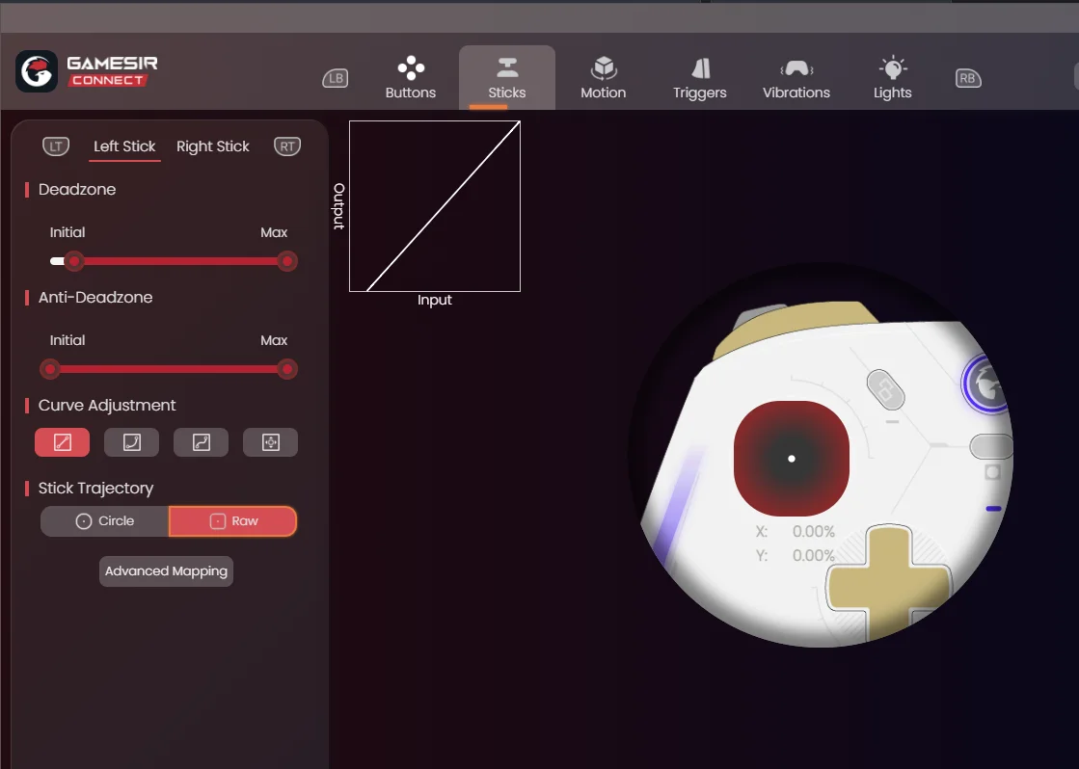Viewport: 1079px width, 769px height.
Task: Open the Lights tab
Action: pos(893,78)
